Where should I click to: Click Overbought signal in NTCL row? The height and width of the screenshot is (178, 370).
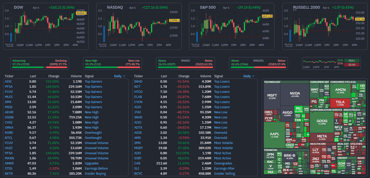[x=93, y=138]
